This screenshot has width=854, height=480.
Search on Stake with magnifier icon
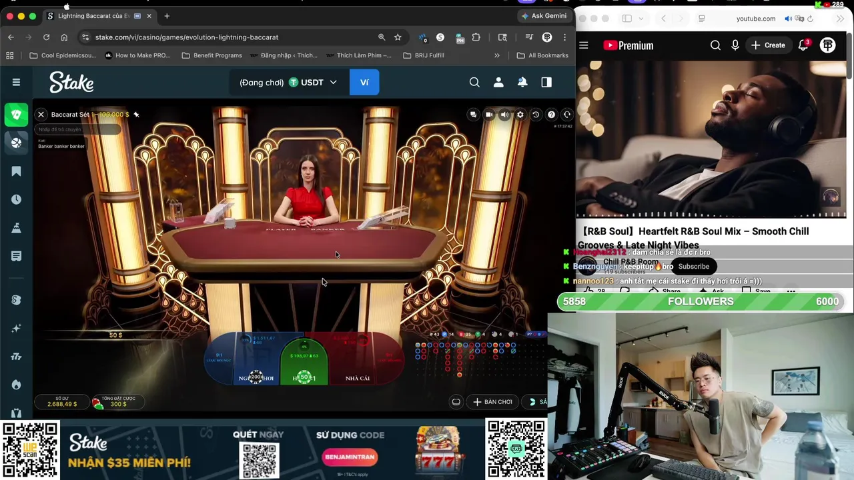[474, 83]
